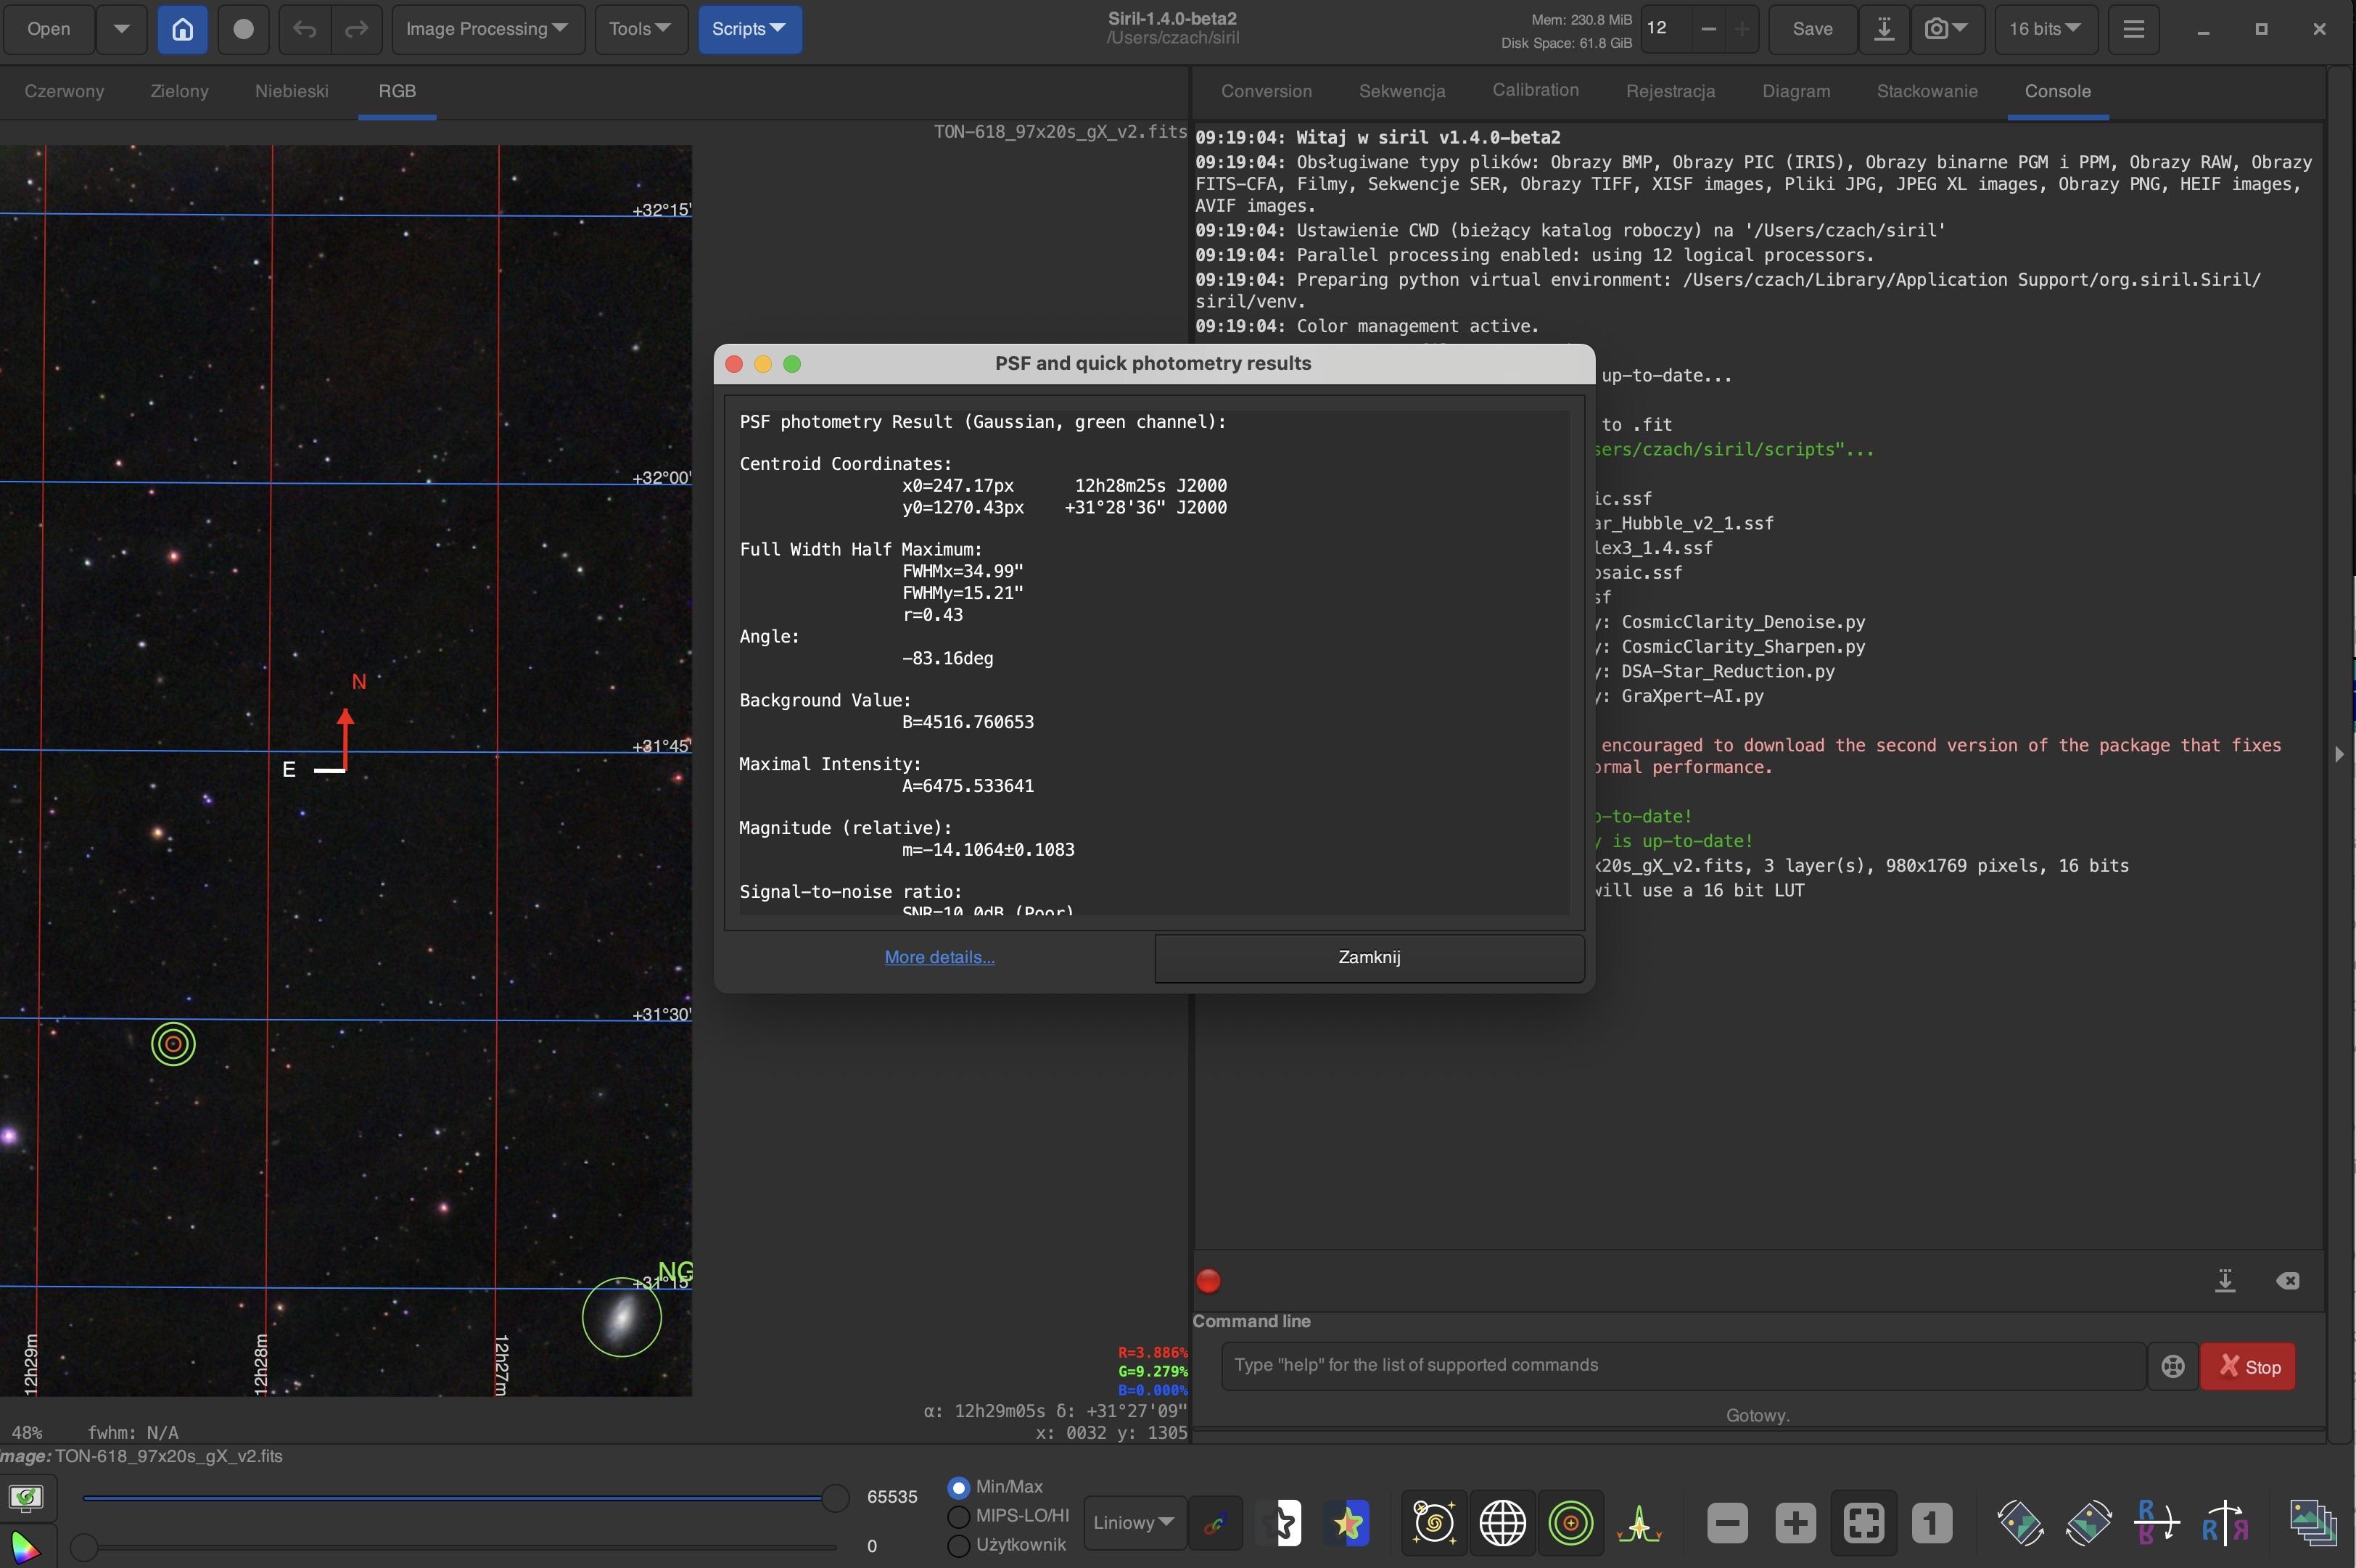Click the Save As download icon
Screen dimensions: 2356x1568
pyautogui.click(x=1884, y=29)
